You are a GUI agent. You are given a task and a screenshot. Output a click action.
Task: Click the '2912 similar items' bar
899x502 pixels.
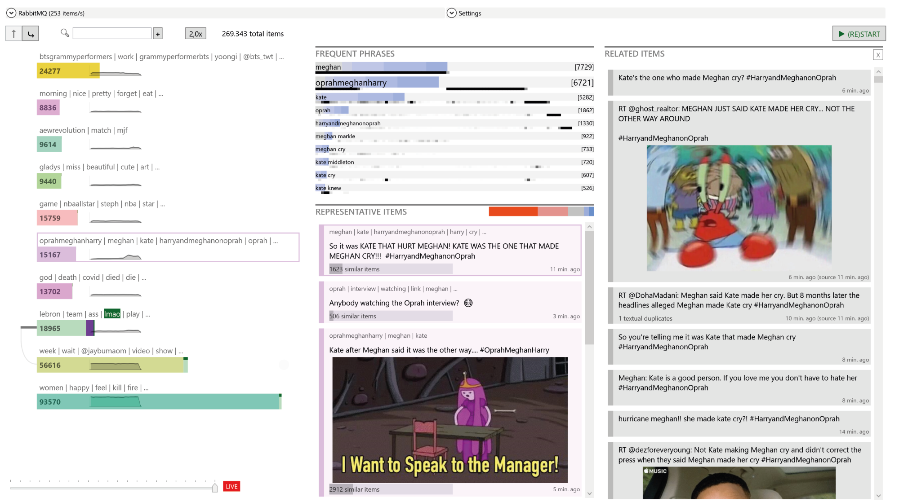click(x=391, y=489)
